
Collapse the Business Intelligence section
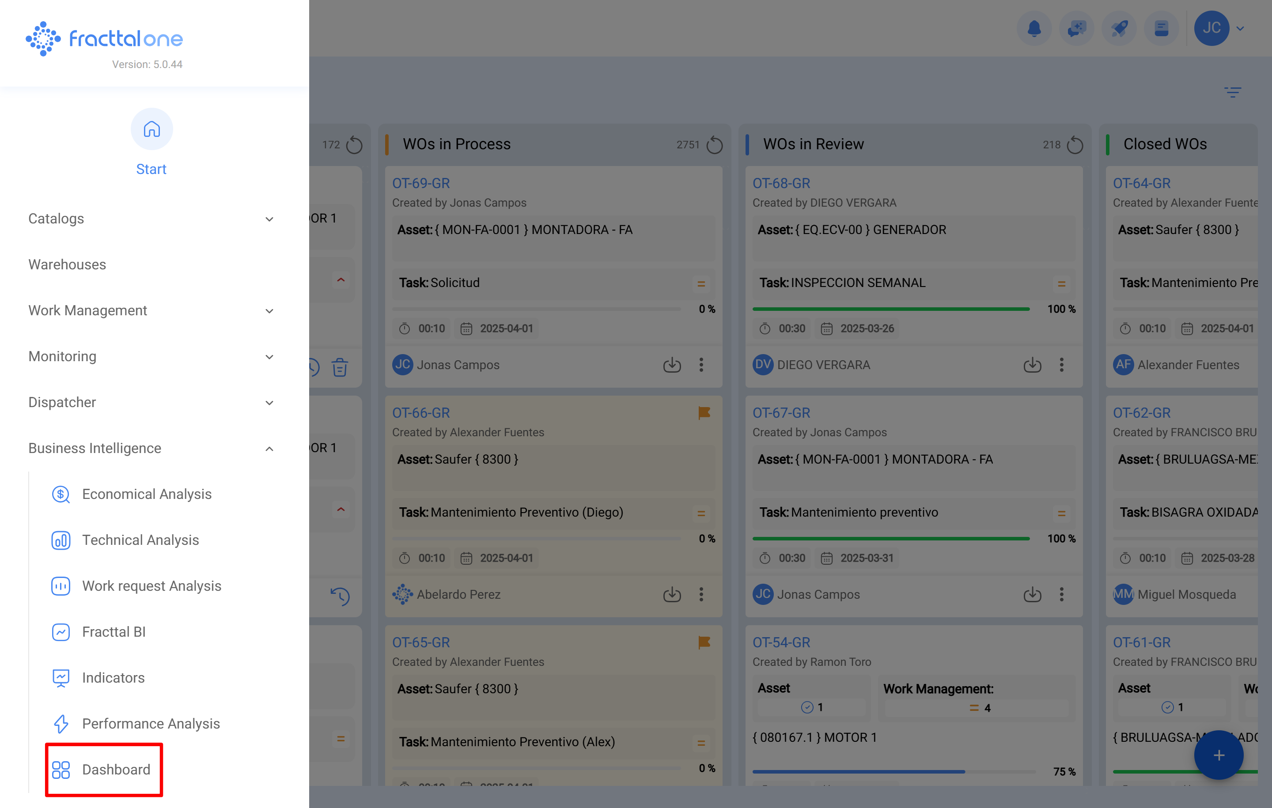tap(269, 448)
